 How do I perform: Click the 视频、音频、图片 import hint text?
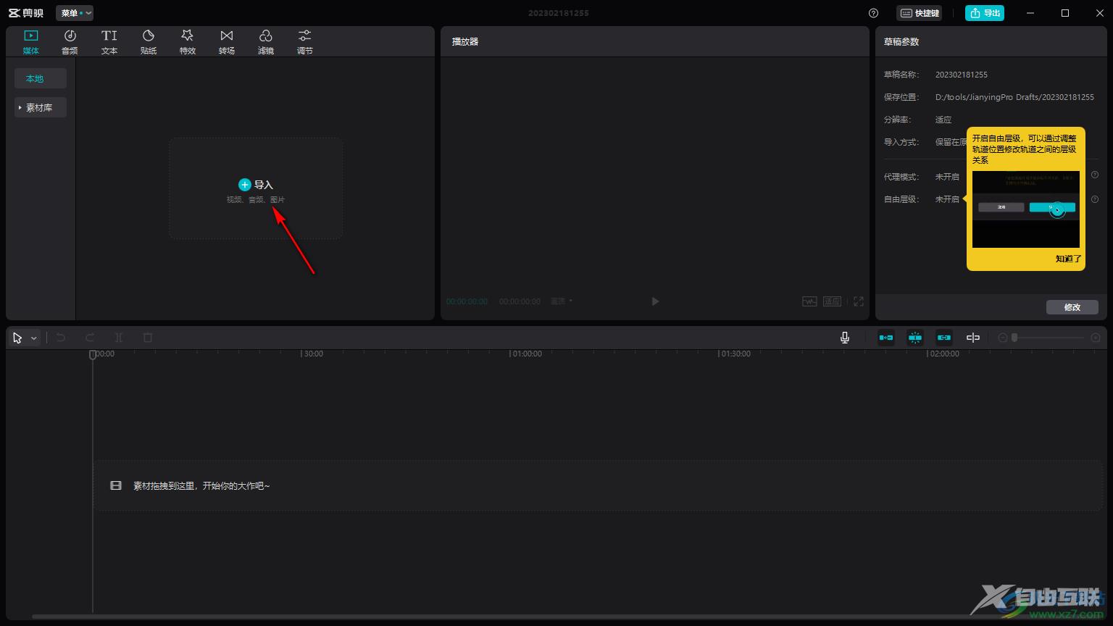256,199
